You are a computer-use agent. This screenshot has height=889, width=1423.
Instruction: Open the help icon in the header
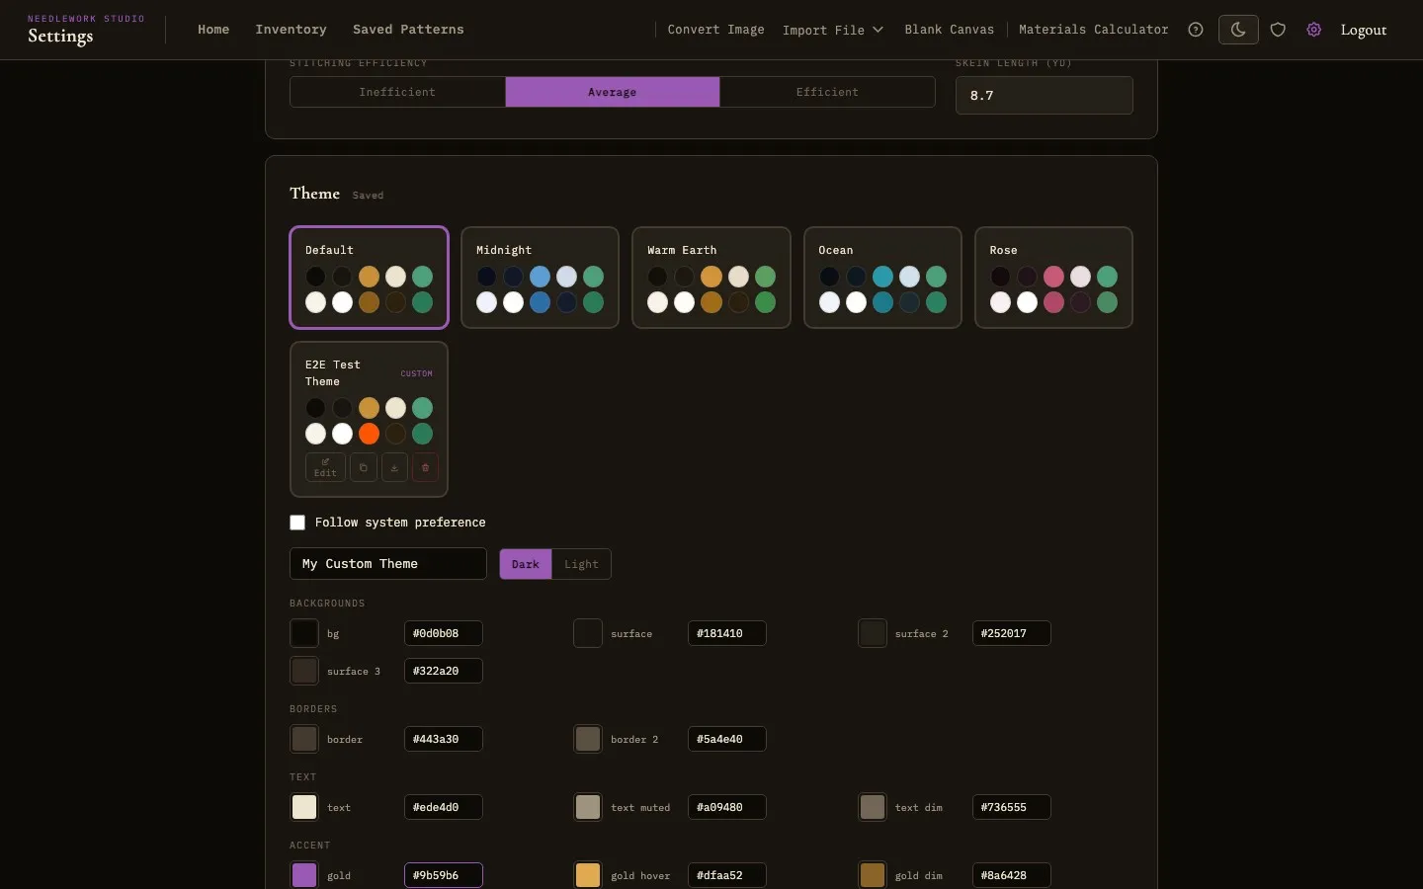pos(1195,30)
